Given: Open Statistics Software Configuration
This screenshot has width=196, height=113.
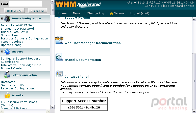Looking at the screenshot, I should click(x=24, y=38).
